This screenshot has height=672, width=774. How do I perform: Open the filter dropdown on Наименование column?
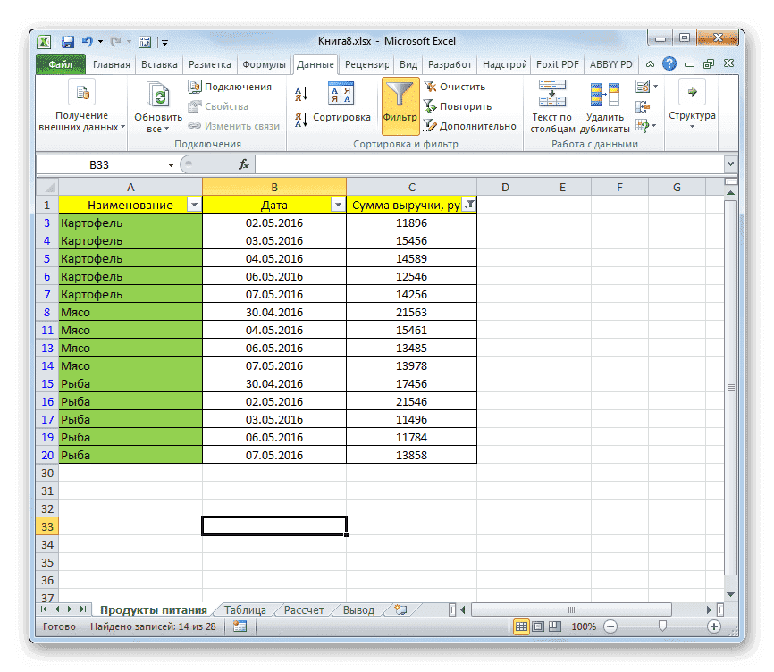(195, 205)
